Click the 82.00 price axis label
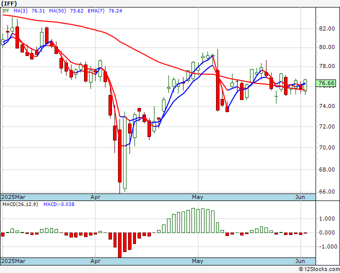 click(x=327, y=28)
